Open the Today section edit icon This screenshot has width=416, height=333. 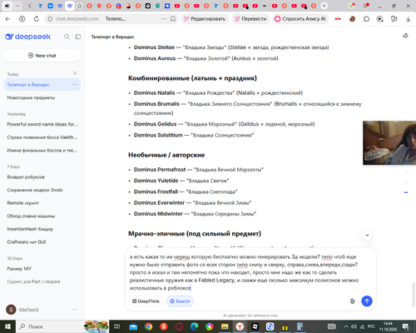click(75, 73)
